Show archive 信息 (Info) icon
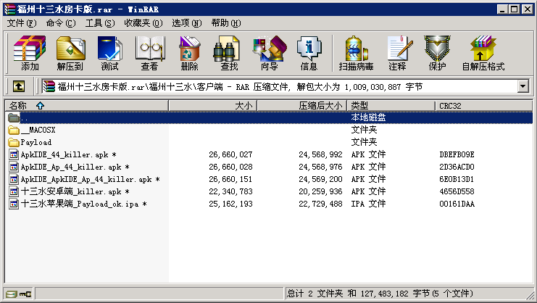537x303 pixels. coord(309,53)
